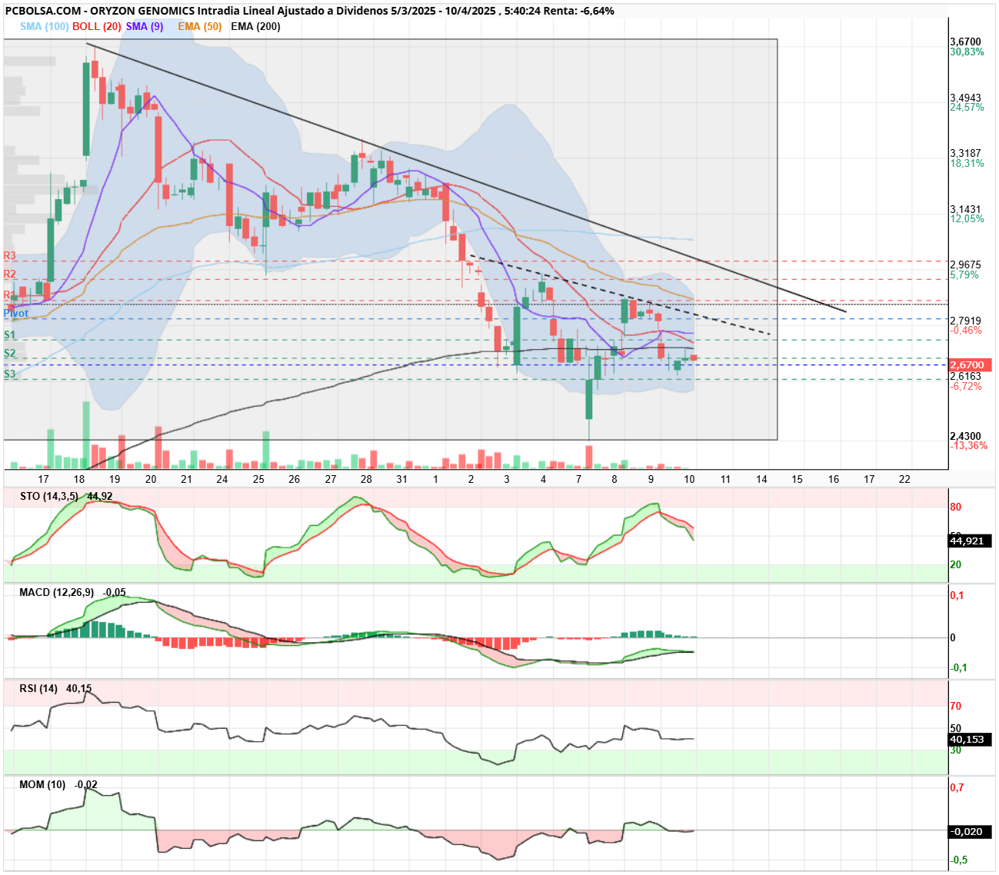Select the -0,46% percentage label
The image size is (999, 875).
pyautogui.click(x=966, y=331)
